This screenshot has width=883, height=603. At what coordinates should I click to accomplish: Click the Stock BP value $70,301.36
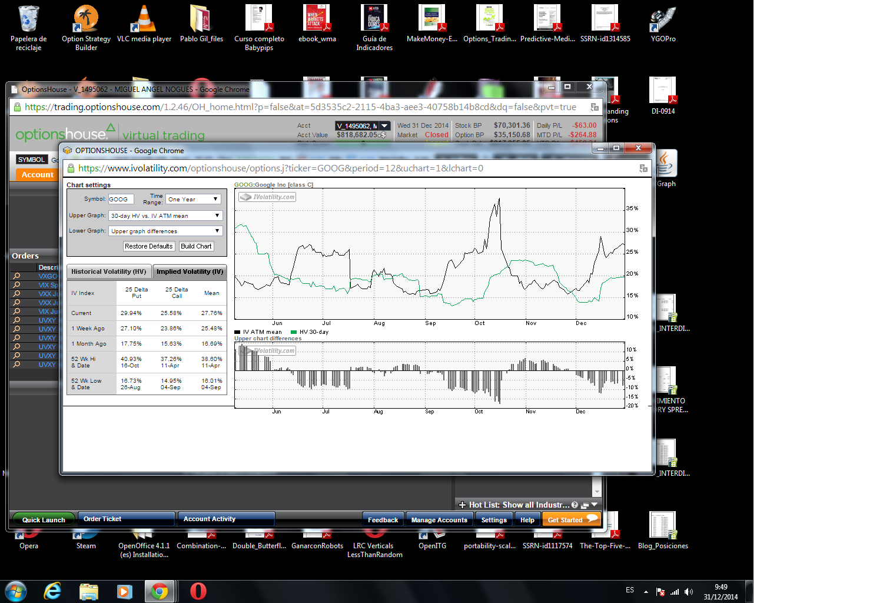pos(512,125)
